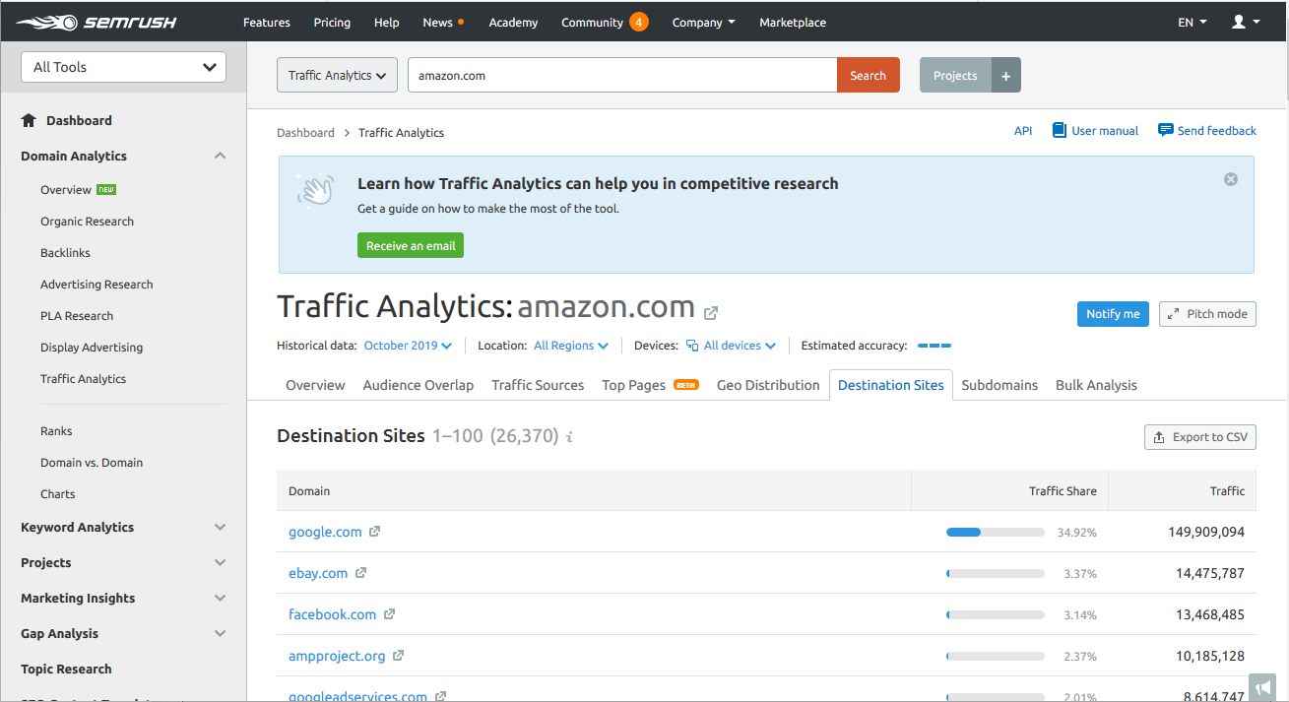Click the domain search input field
1289x702 pixels.
(620, 74)
